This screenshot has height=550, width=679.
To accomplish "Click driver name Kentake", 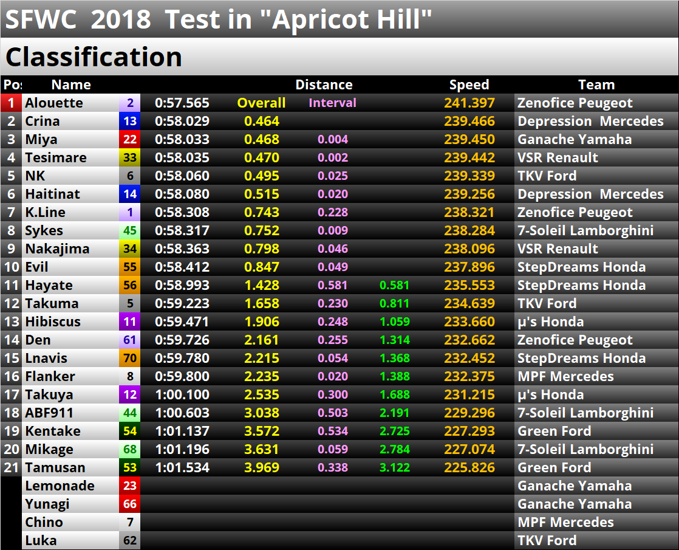I will tap(53, 431).
